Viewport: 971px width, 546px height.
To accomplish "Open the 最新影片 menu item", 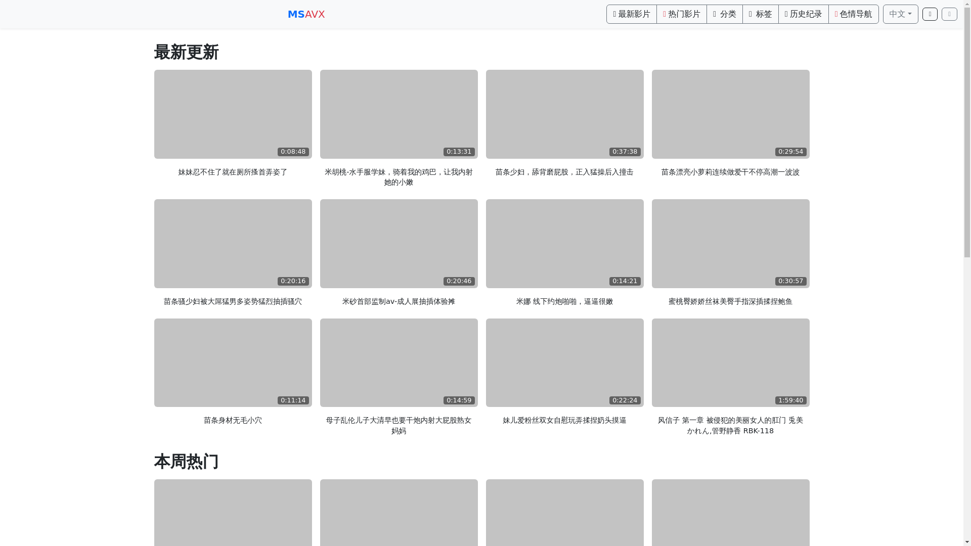I will [x=631, y=14].
